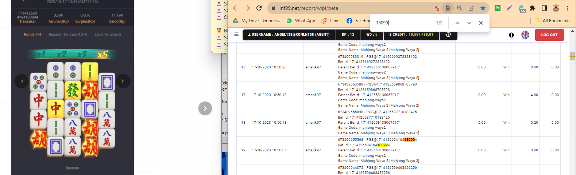Click the Bayaran label in game panel

pos(72,168)
